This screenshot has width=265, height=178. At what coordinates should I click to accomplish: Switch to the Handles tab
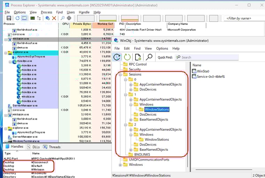pos(14,147)
